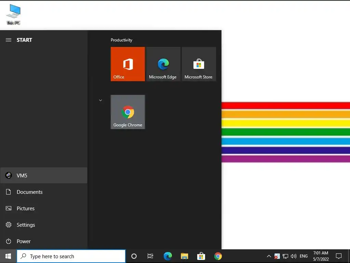
Task: Click the Windows Start button on taskbar
Action: pyautogui.click(x=8, y=256)
